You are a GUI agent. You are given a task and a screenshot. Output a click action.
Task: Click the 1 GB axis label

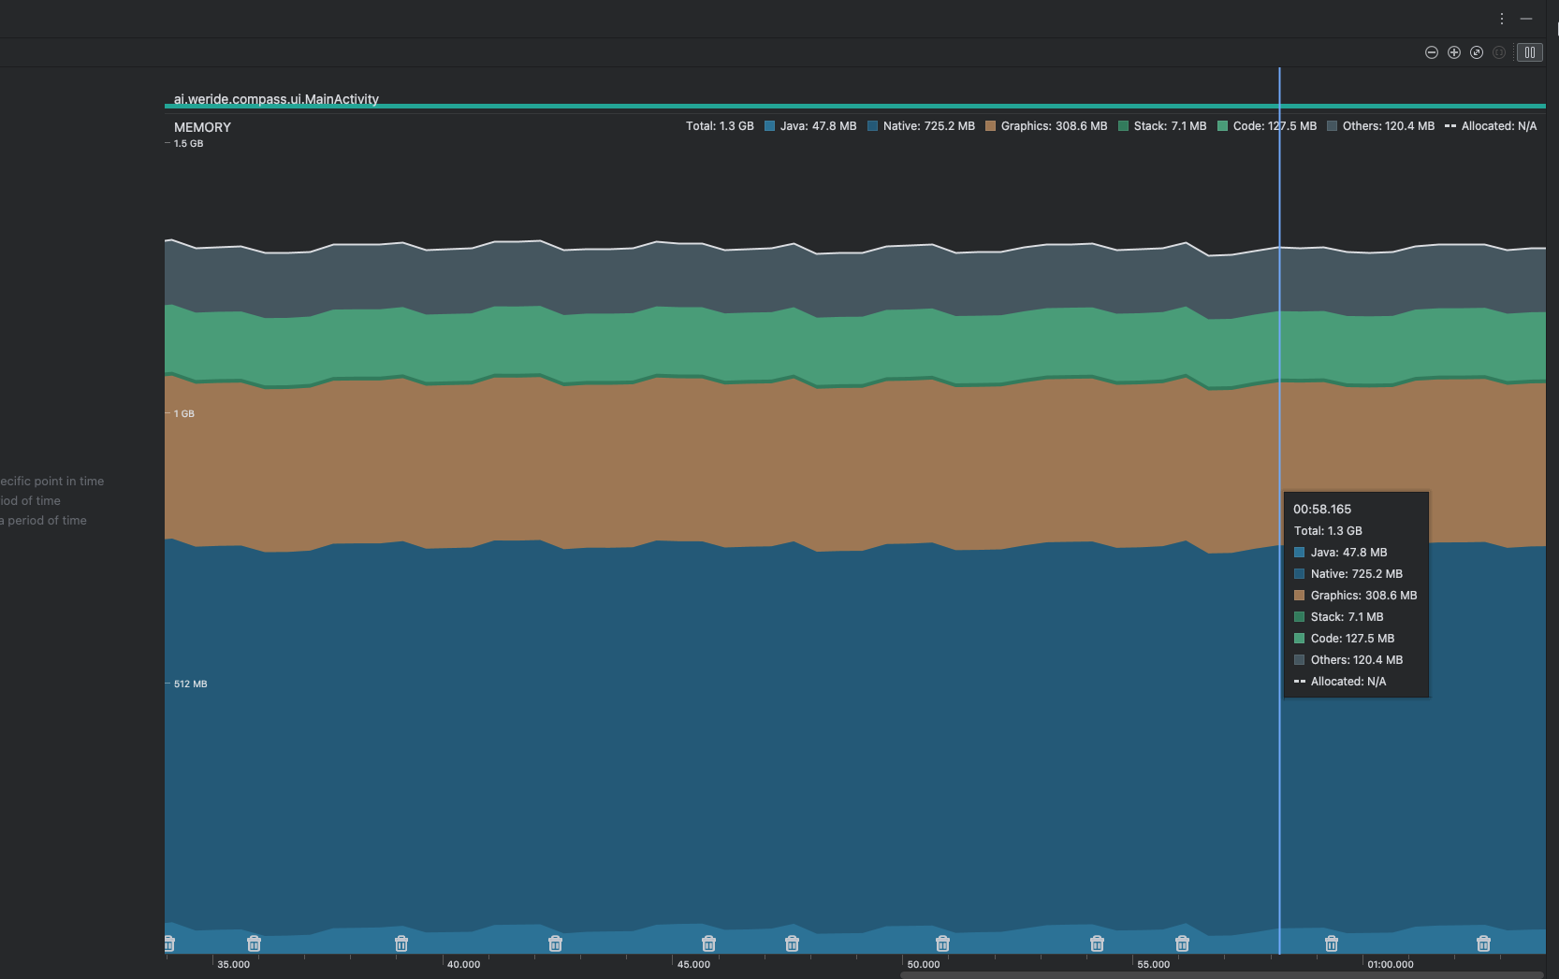(x=184, y=413)
